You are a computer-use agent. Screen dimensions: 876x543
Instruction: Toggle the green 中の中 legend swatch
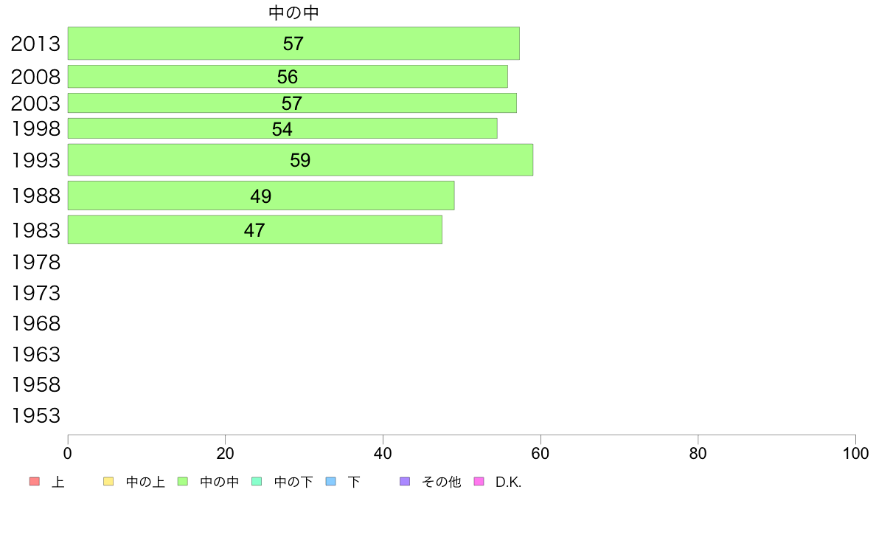(x=183, y=482)
